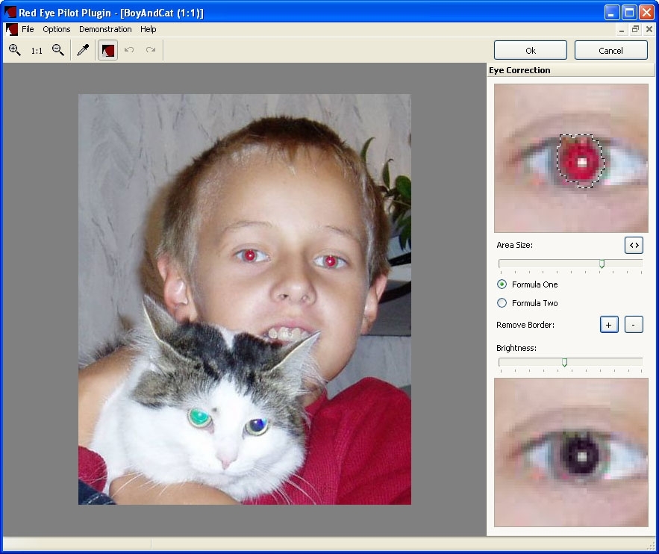The width and height of the screenshot is (659, 554).
Task: Open the Options menu
Action: pyautogui.click(x=56, y=29)
